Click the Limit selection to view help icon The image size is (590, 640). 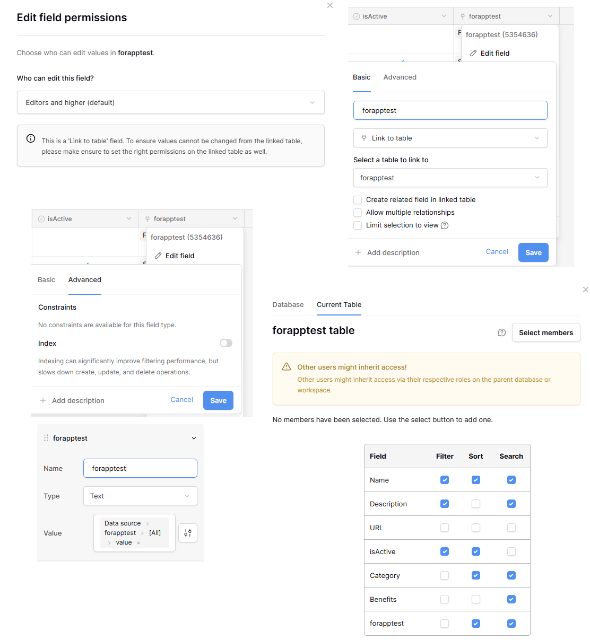(445, 225)
